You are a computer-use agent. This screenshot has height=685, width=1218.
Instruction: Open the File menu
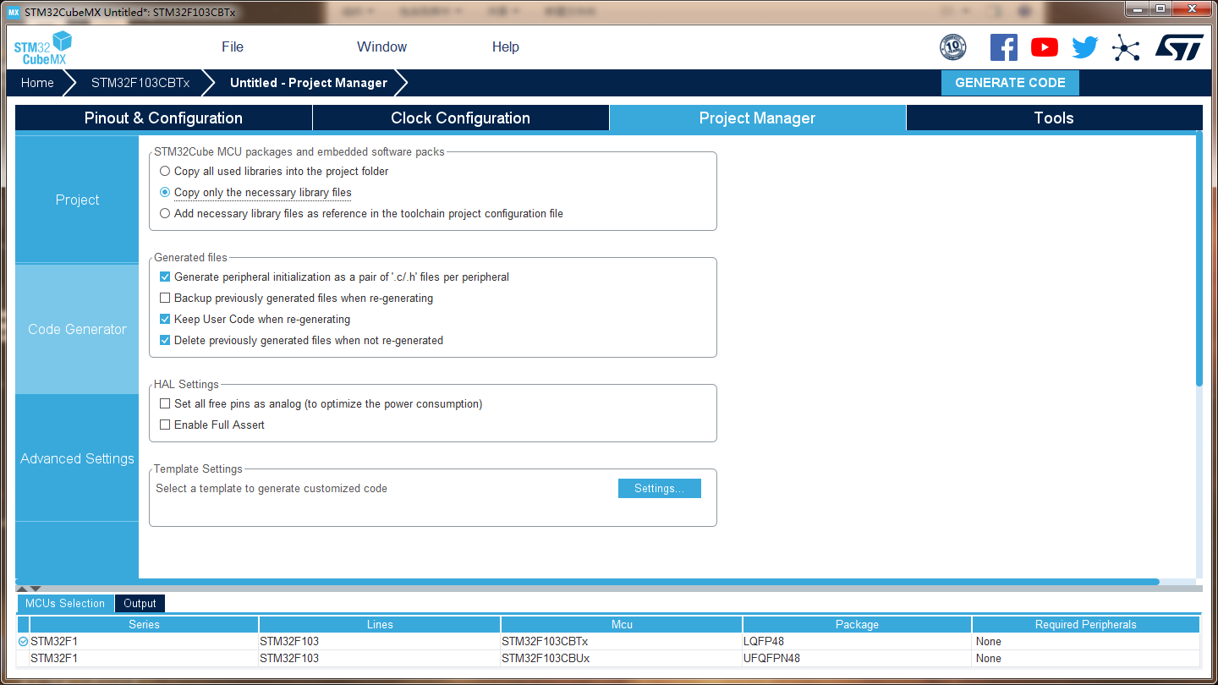[233, 47]
